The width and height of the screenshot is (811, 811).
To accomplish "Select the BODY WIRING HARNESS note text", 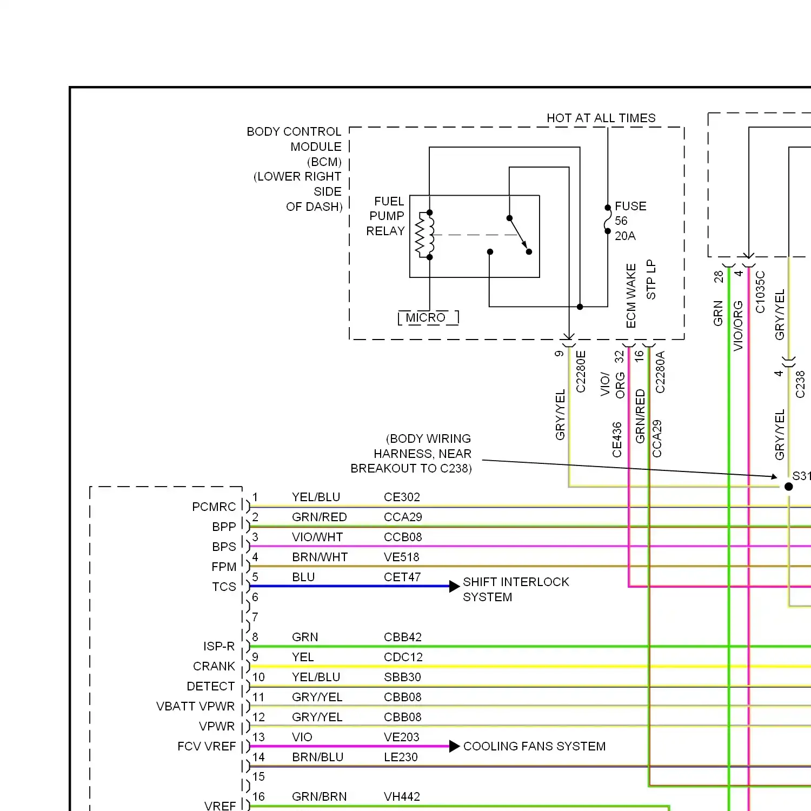I will tap(411, 454).
